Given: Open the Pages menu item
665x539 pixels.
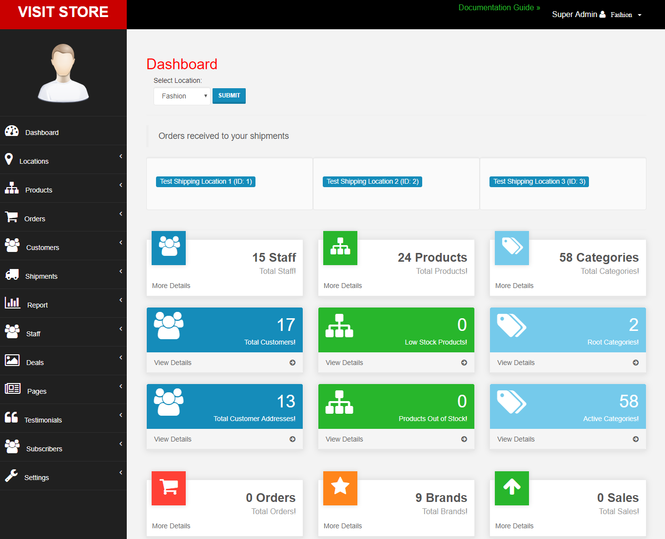Looking at the screenshot, I should pyautogui.click(x=37, y=391).
